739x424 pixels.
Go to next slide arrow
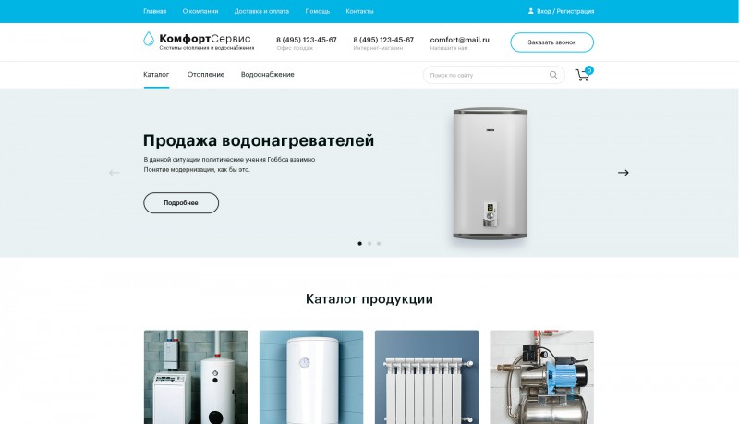[623, 173]
